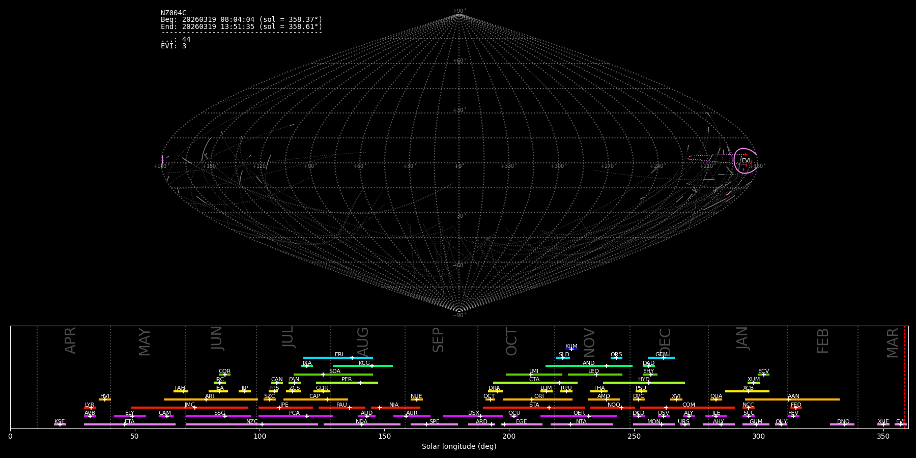The height and width of the screenshot is (458, 916).
Task: Click the LMI shower label
Action: pos(533,371)
